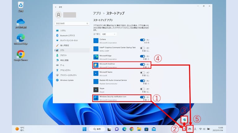Open network, volume, battery quick settings
238x133 pixels.
coord(204,129)
